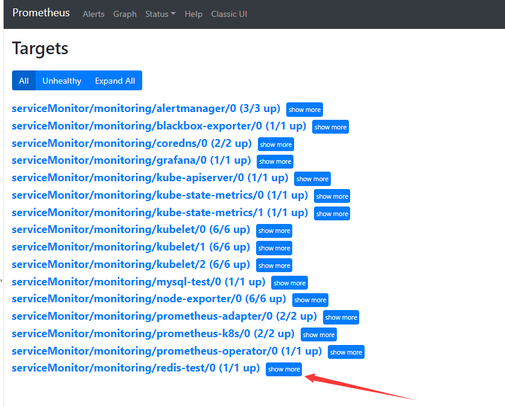Open the kubelet/2 target link
Screen dimensions: 505x407
(x=131, y=264)
